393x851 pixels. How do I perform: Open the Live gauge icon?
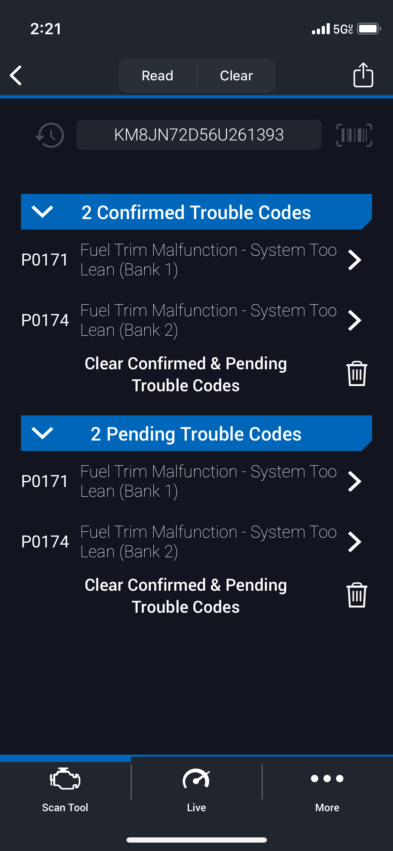coord(196,779)
